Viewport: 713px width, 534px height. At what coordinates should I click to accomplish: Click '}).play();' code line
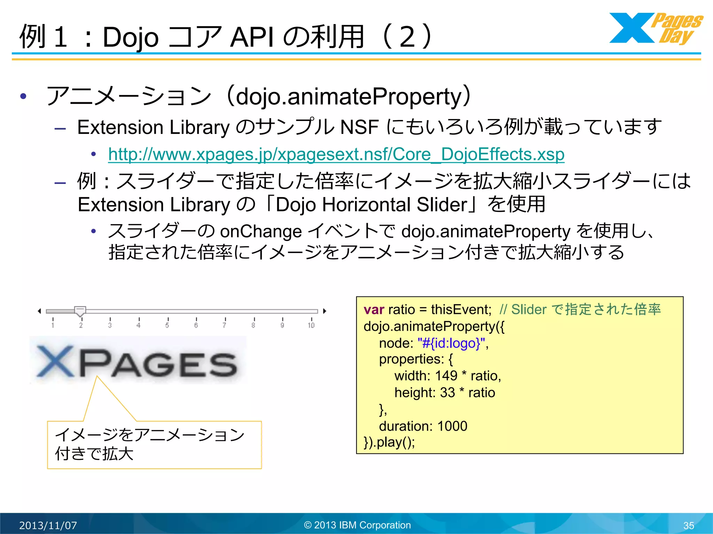(389, 442)
